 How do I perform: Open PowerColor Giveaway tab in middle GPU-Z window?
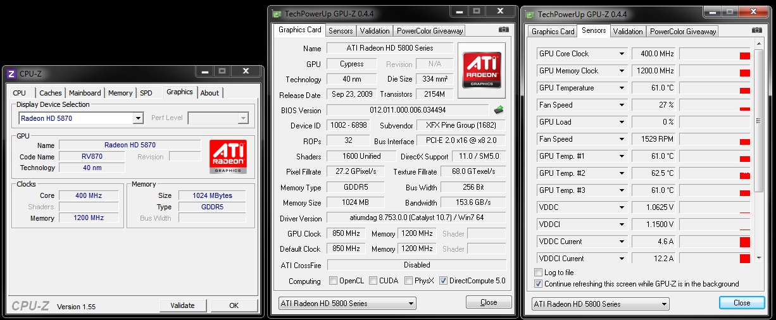click(430, 30)
